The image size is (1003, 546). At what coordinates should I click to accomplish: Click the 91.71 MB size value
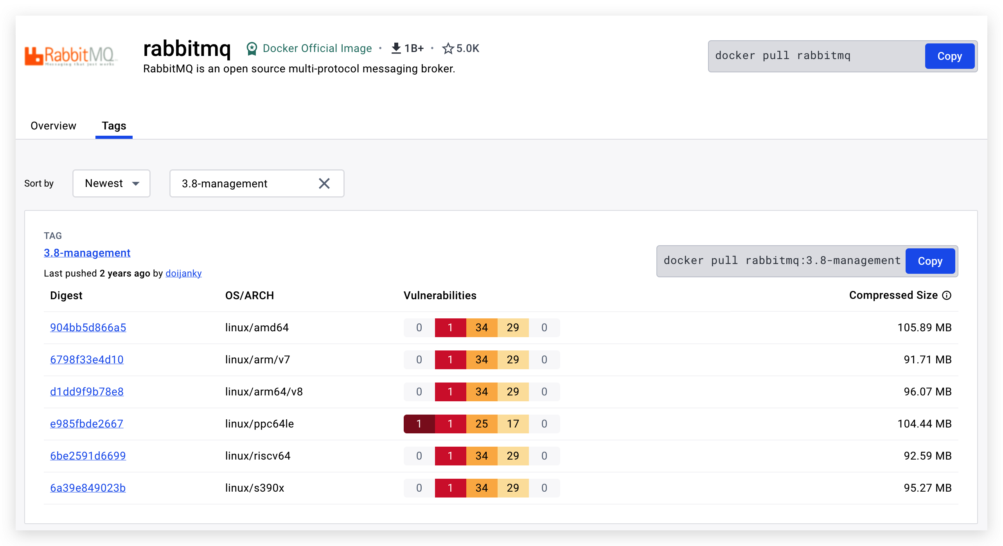[928, 360]
